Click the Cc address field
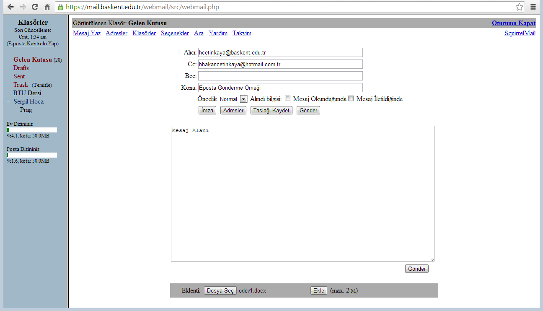The width and height of the screenshot is (543, 311). coord(280,64)
